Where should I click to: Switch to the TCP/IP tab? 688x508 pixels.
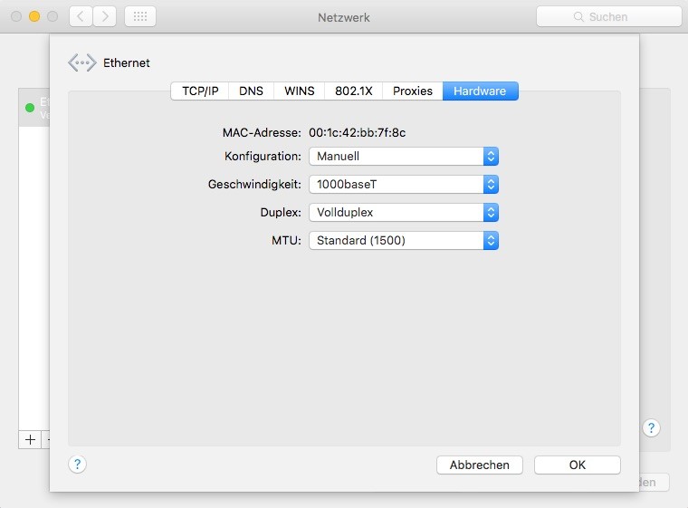200,91
